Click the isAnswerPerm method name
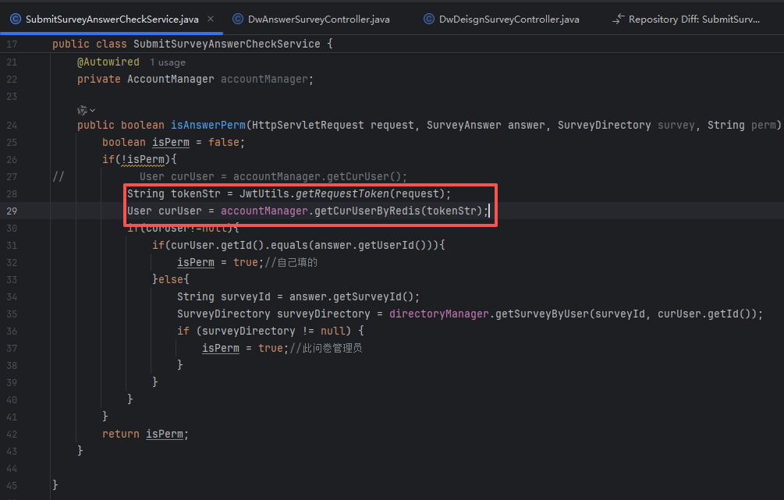Screen dimensions: 784x500 coord(208,125)
